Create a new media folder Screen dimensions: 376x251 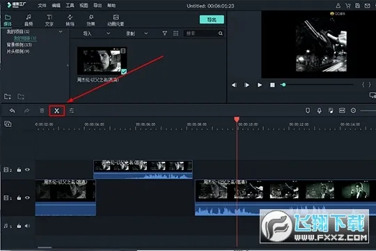[8, 96]
